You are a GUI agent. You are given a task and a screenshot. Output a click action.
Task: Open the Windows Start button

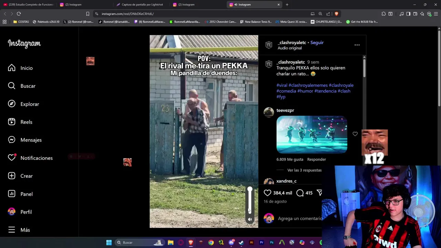point(109,242)
